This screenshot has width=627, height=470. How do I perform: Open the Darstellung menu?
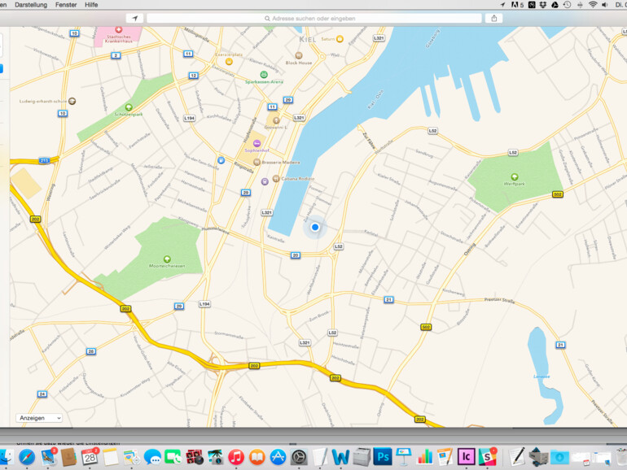(31, 5)
